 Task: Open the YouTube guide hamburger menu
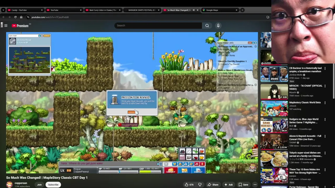click(x=6, y=26)
